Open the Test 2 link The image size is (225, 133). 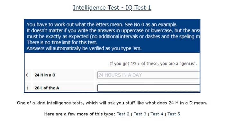click(x=123, y=114)
